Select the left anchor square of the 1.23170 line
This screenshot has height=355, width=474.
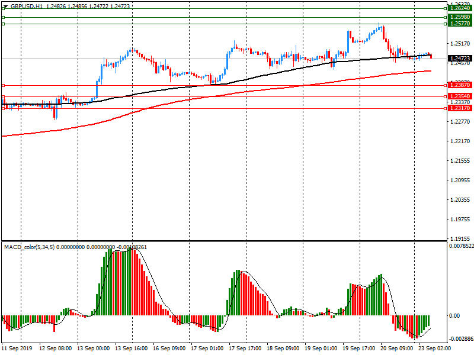click(4, 109)
